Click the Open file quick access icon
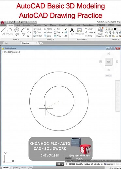The image size is (121, 170). click(x=12, y=22)
